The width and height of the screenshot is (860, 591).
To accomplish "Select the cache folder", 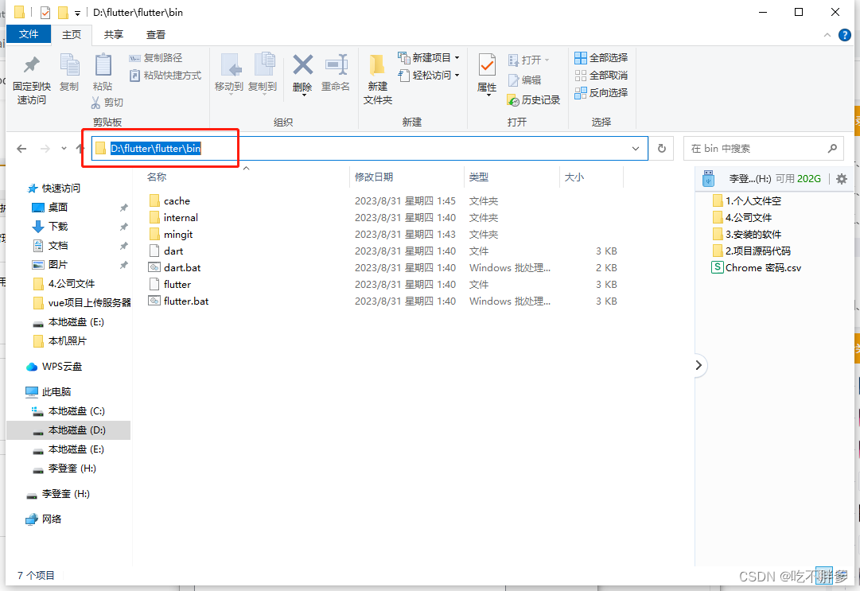I will coord(169,201).
